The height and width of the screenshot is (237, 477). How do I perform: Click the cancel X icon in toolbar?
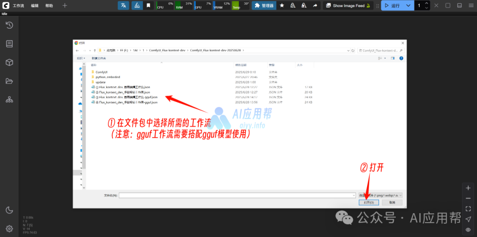[436, 5]
